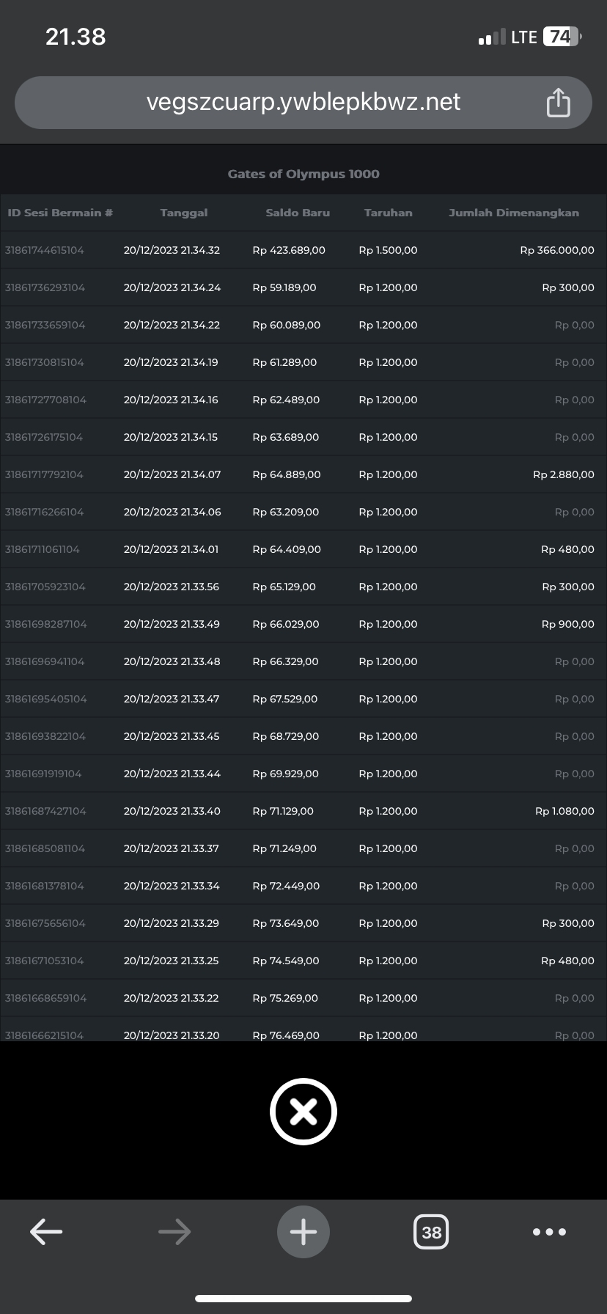Tap the Jumlah Dimenangkan column header
Image resolution: width=607 pixels, height=1314 pixels.
pyautogui.click(x=513, y=213)
